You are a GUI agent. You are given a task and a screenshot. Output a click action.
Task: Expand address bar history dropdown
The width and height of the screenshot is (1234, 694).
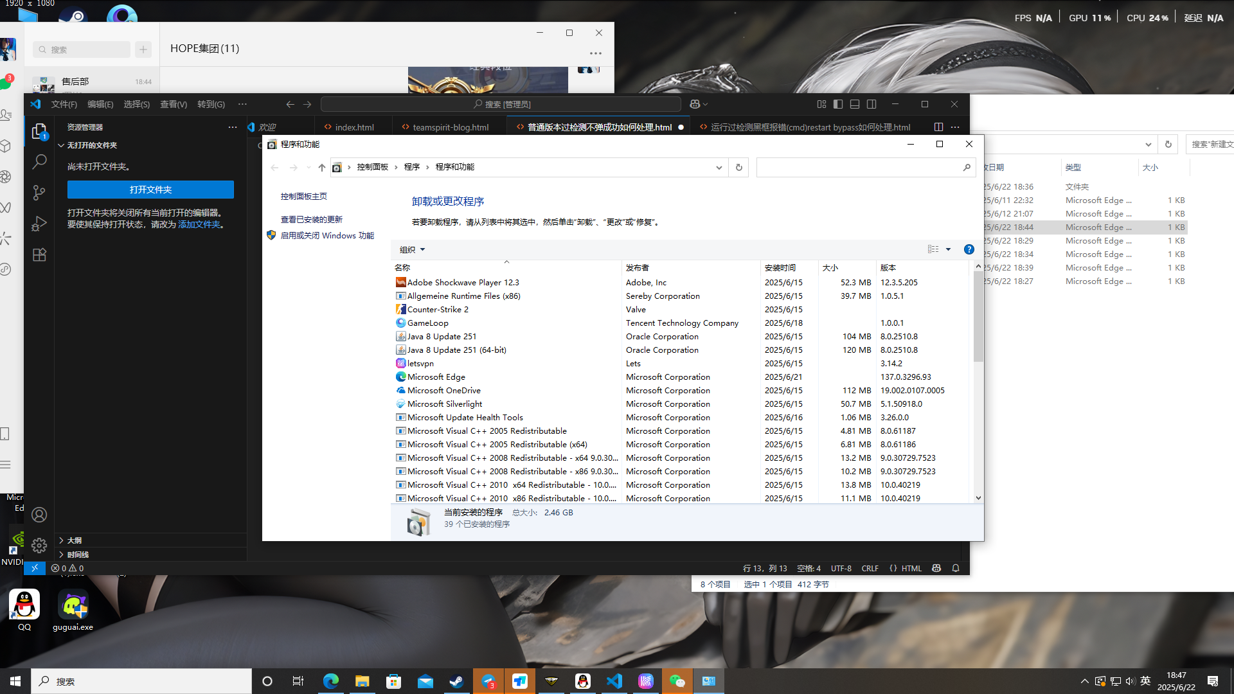coord(719,167)
